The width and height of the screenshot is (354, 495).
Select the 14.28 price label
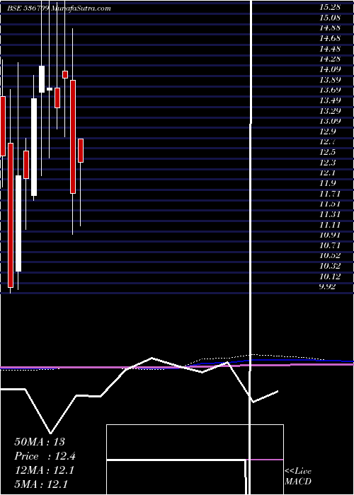pos(330,59)
